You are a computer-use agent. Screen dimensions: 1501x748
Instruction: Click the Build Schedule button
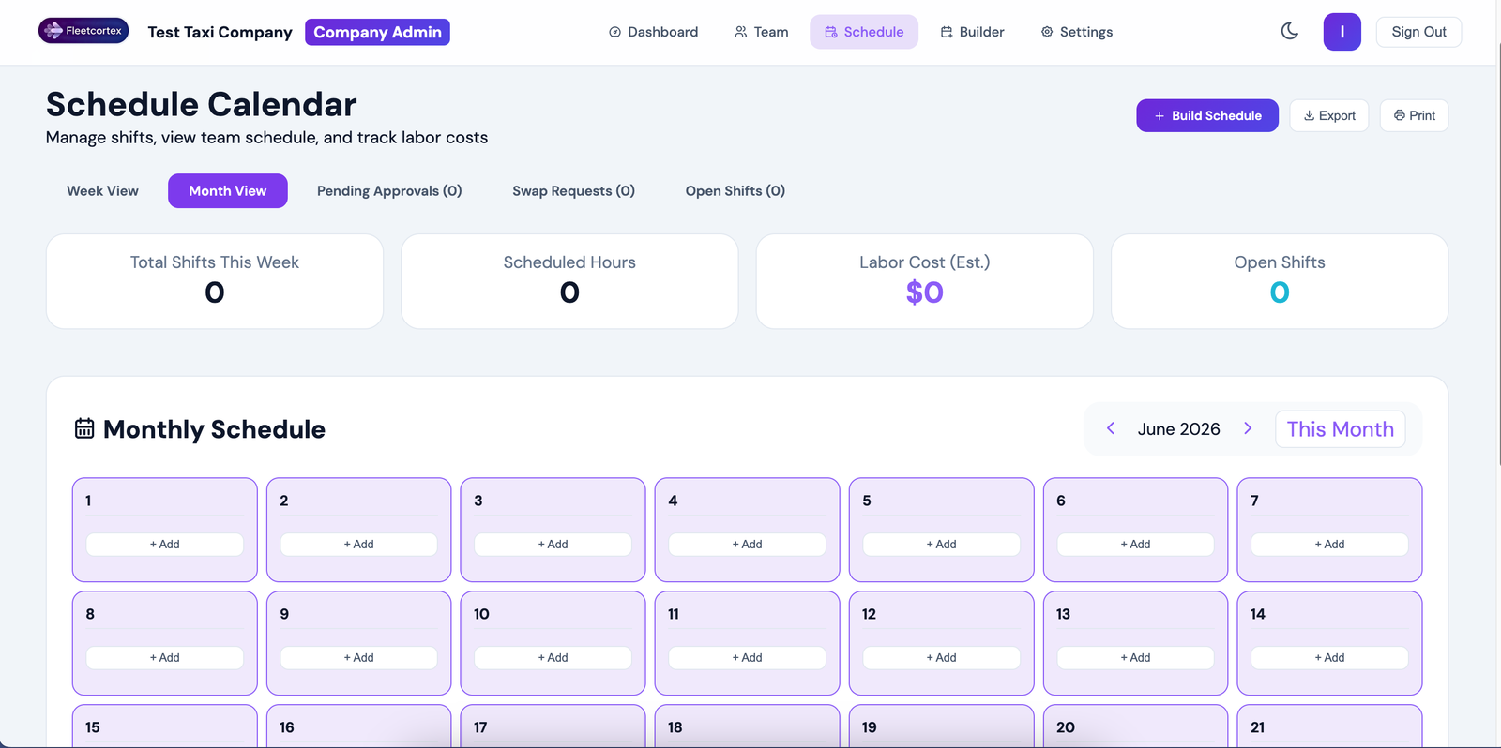pyautogui.click(x=1207, y=115)
